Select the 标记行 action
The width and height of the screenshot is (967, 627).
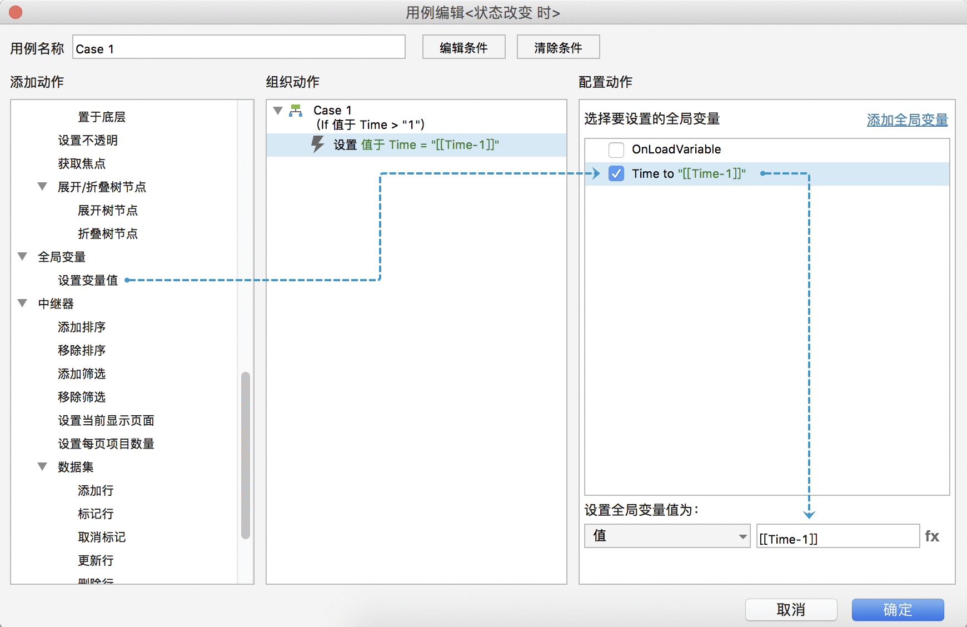96,514
